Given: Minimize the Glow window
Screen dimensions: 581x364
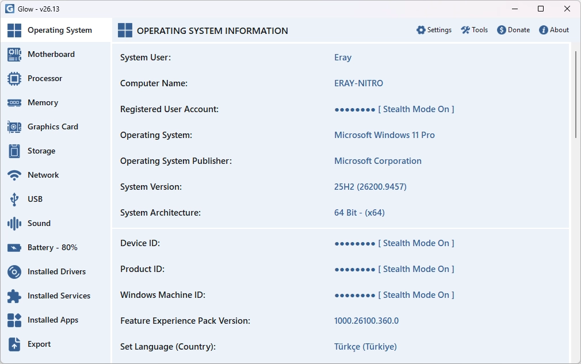Looking at the screenshot, I should pyautogui.click(x=515, y=9).
